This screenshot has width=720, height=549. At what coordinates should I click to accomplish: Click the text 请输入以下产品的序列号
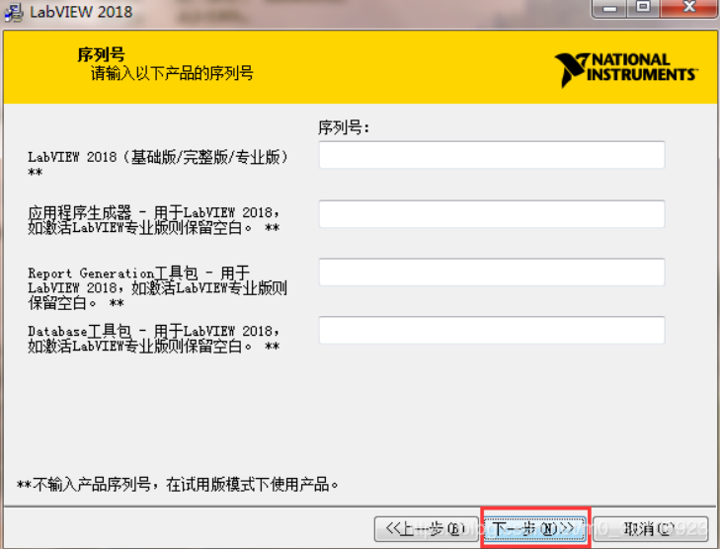coord(172,73)
